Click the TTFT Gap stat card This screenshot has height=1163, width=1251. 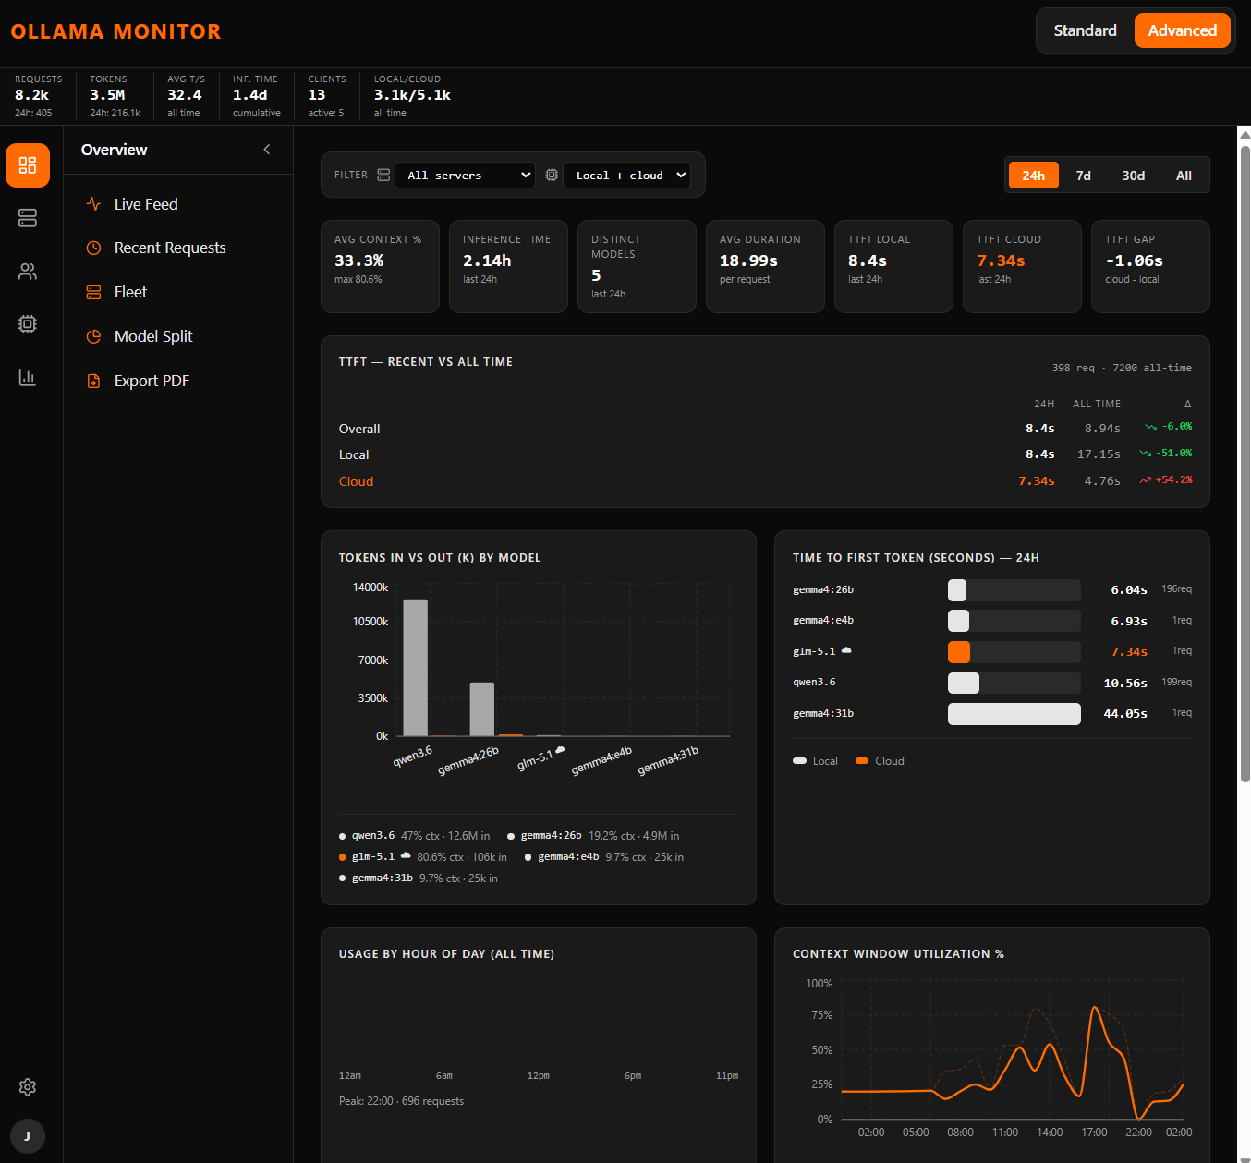(x=1150, y=266)
